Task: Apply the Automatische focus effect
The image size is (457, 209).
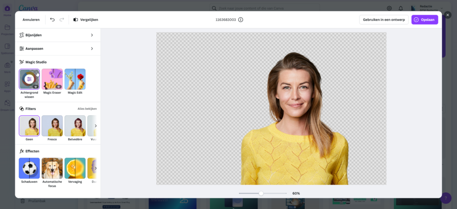Action: (52, 168)
